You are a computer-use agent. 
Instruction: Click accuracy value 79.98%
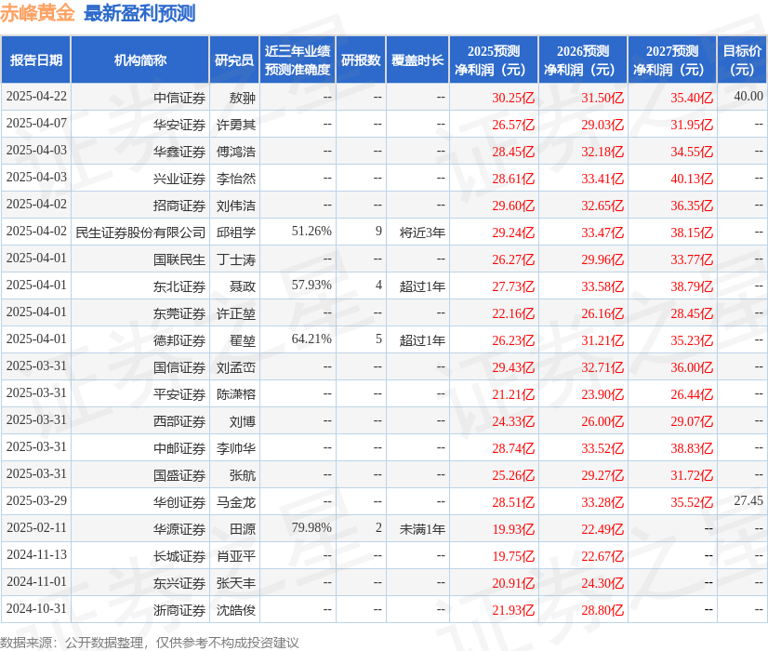[311, 527]
